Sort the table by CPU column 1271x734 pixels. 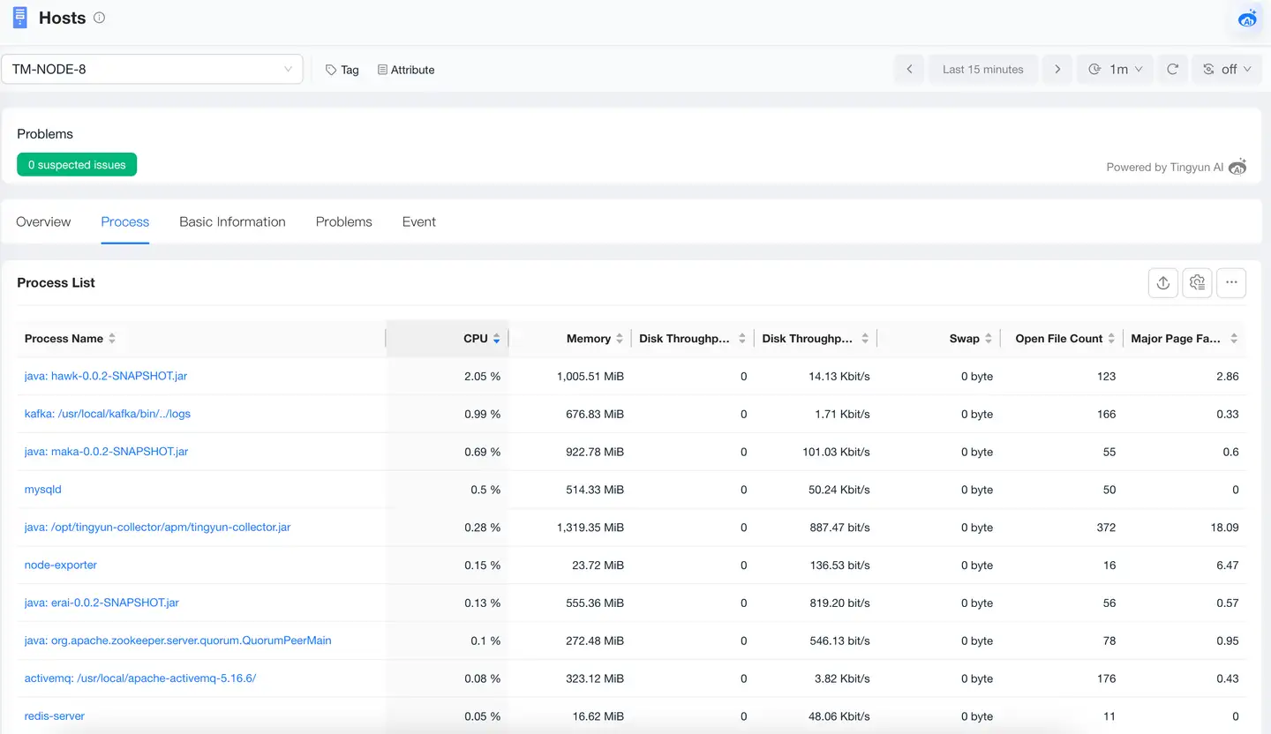tap(477, 339)
